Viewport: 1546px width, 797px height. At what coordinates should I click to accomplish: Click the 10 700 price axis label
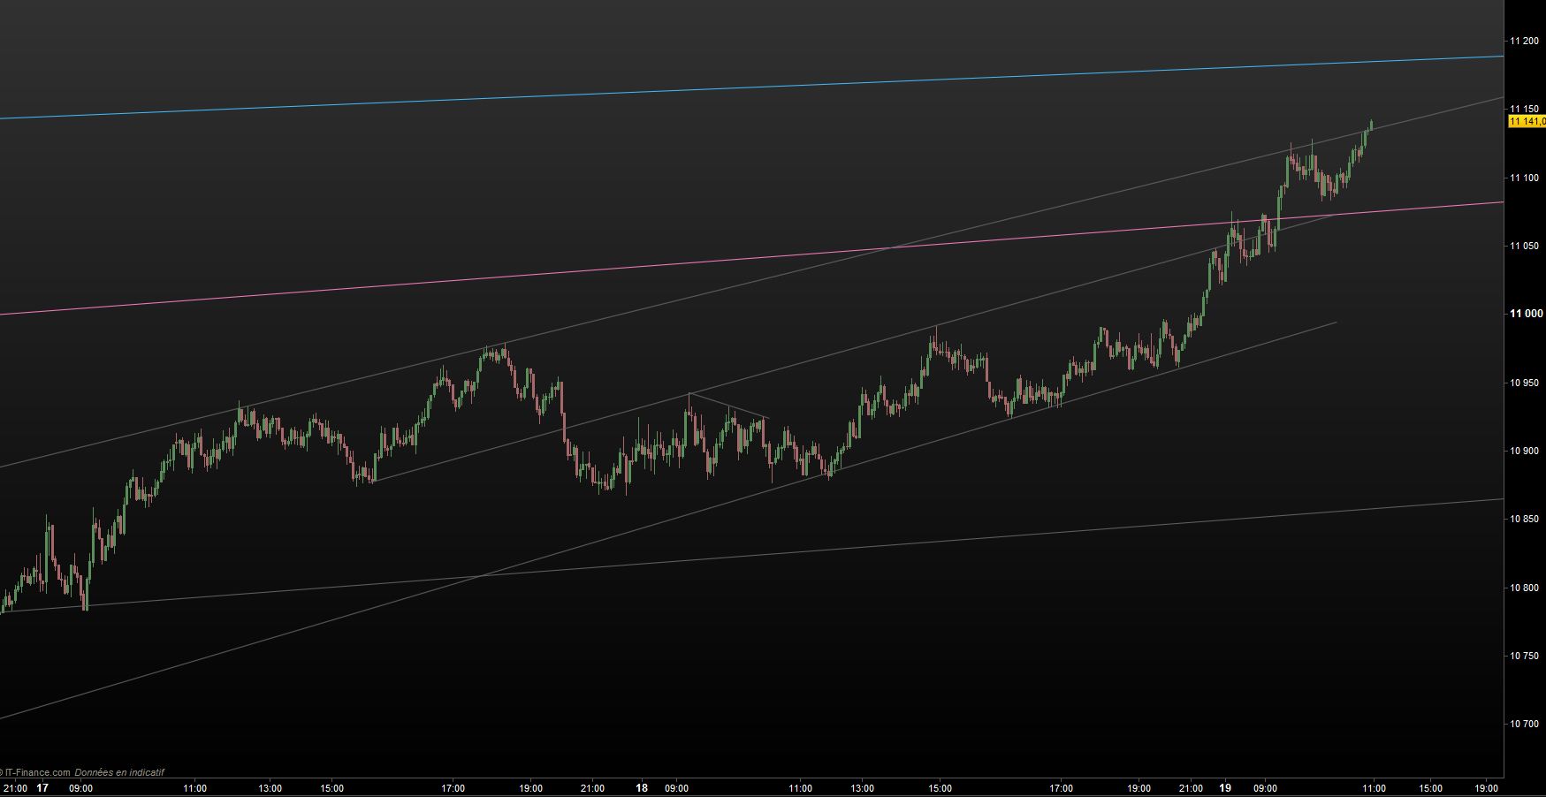pyautogui.click(x=1524, y=724)
